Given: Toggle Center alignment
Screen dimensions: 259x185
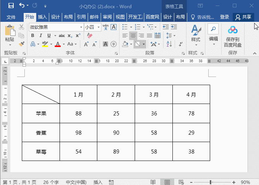Looking at the screenshot, I should point(133,36).
